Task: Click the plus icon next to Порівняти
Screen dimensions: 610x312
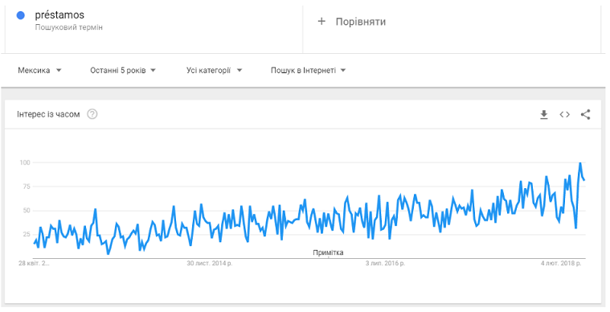Action: [x=321, y=22]
